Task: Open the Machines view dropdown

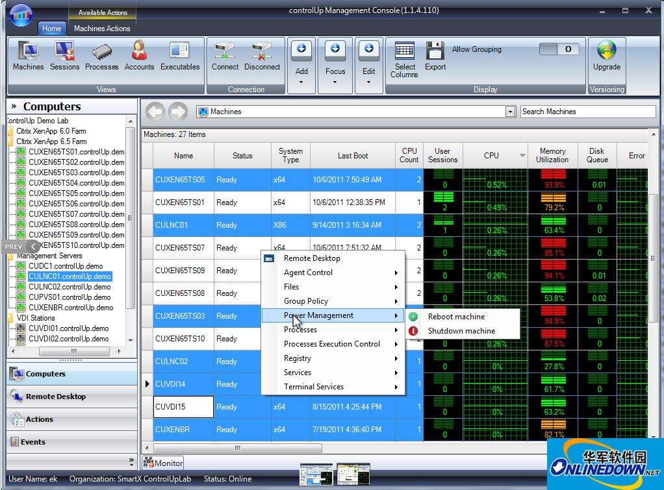Action: pyautogui.click(x=511, y=111)
